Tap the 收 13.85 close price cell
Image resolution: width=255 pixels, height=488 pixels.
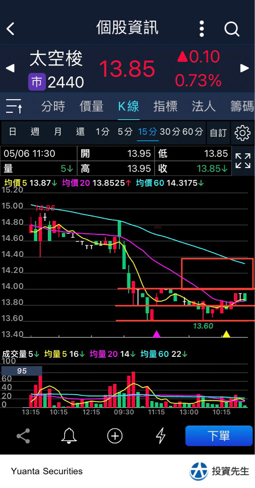[193, 168]
